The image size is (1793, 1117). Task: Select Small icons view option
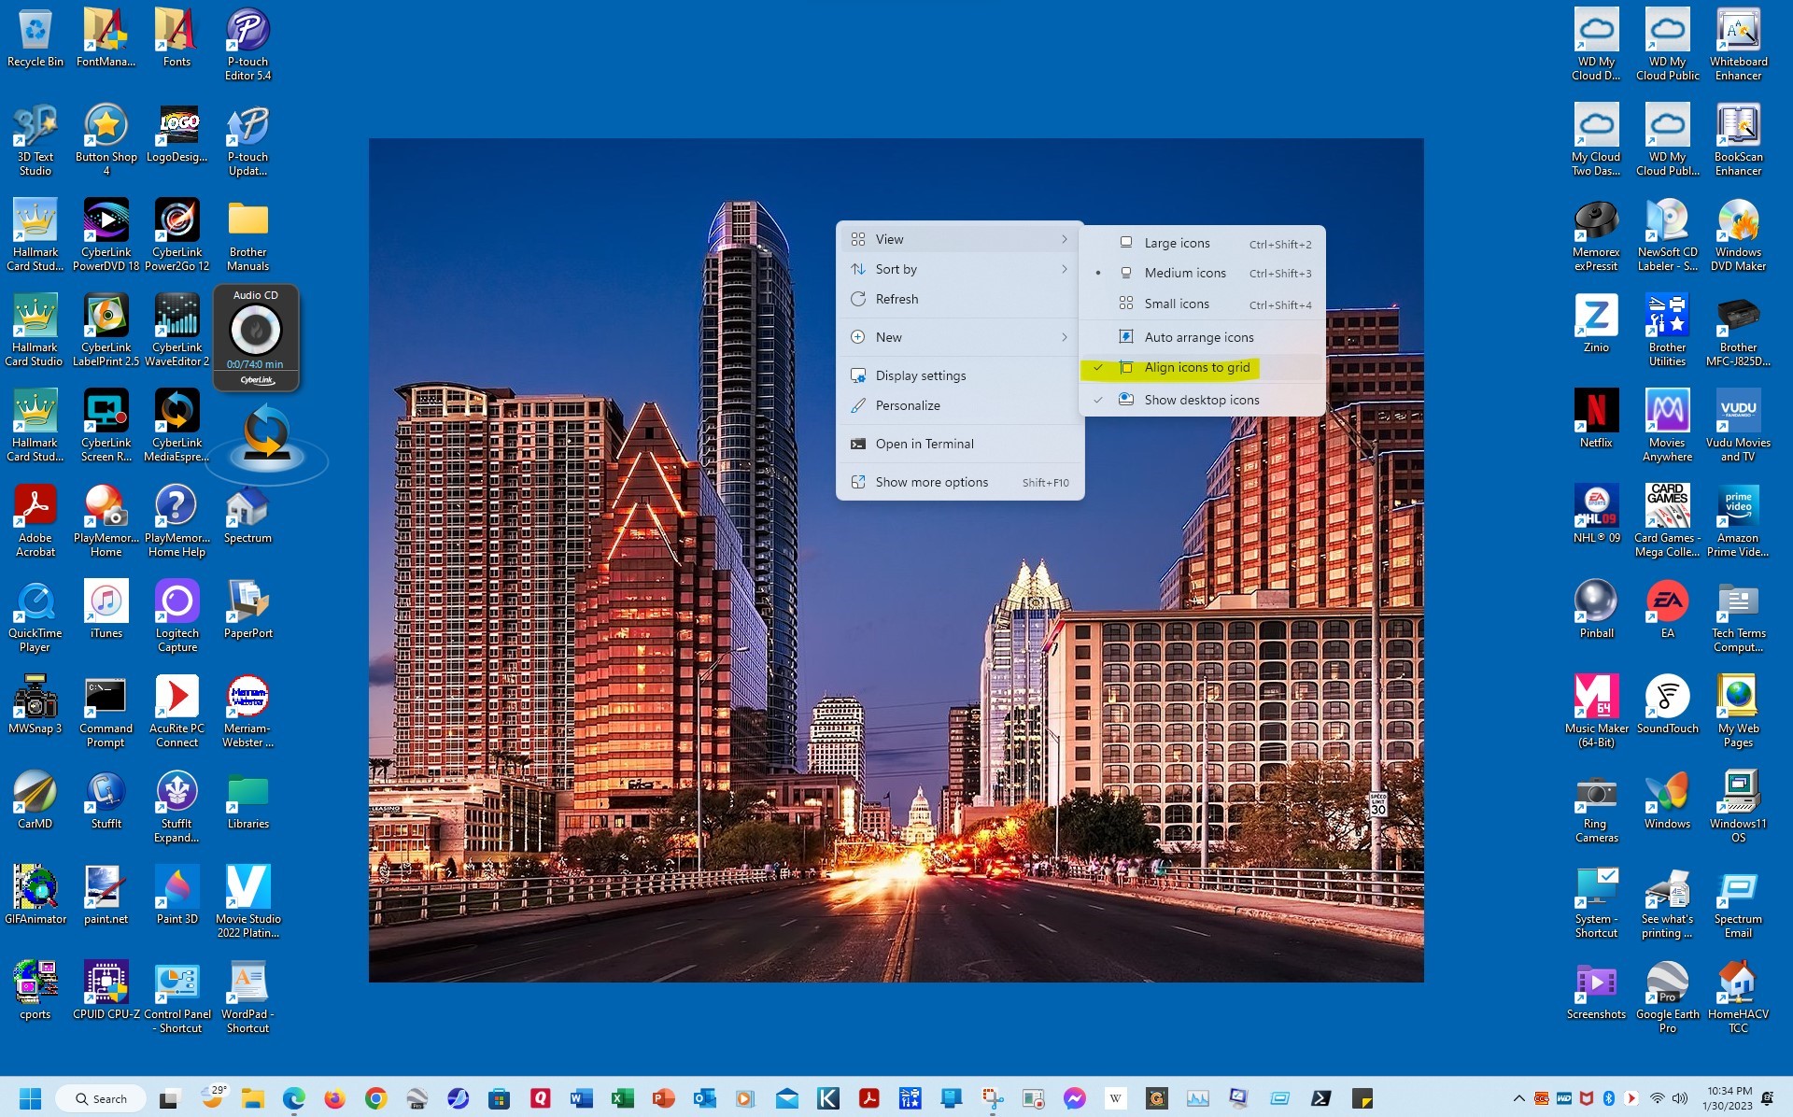pos(1176,304)
